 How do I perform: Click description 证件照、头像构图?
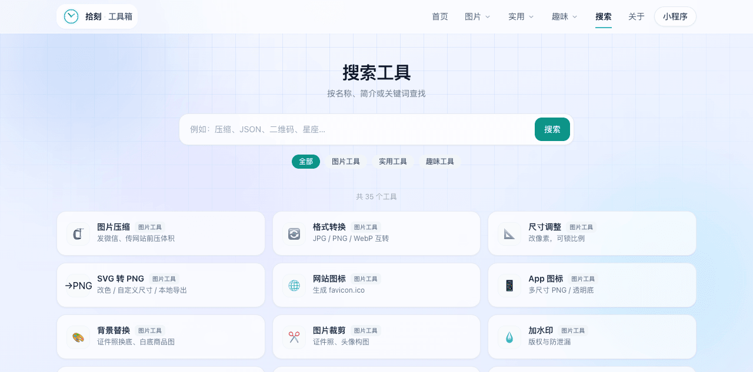(x=341, y=342)
